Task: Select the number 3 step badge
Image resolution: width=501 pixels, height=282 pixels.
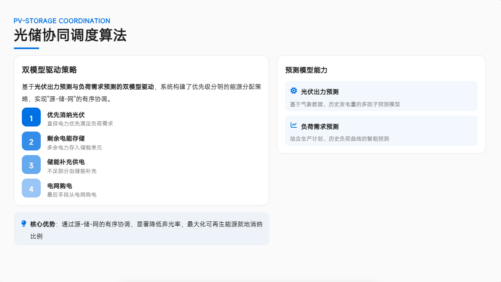Action: 31,165
